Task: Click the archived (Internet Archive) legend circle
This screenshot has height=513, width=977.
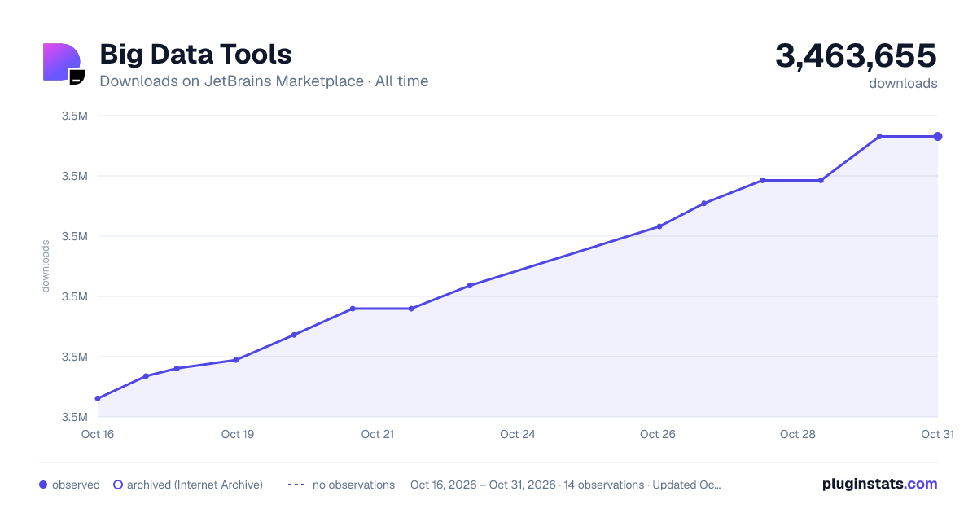Action: pos(117,484)
